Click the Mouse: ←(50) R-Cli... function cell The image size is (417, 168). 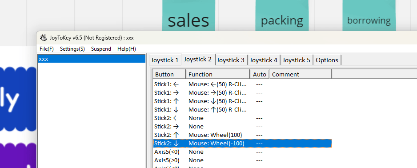point(217,84)
